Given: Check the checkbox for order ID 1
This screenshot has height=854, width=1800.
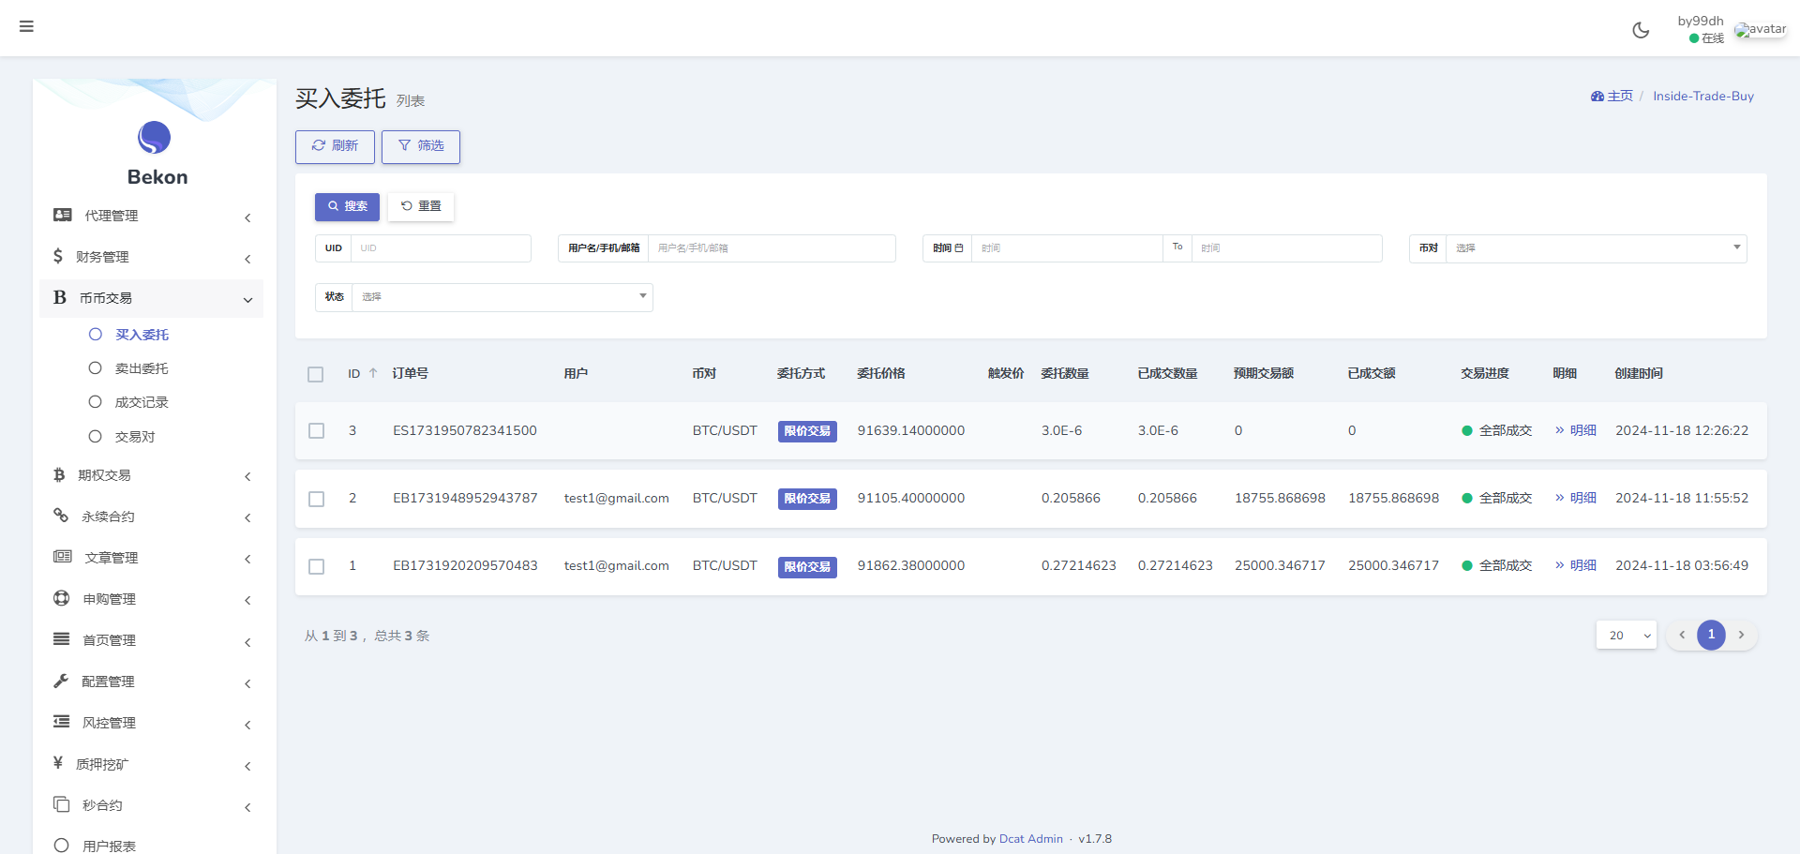Looking at the screenshot, I should point(317,566).
